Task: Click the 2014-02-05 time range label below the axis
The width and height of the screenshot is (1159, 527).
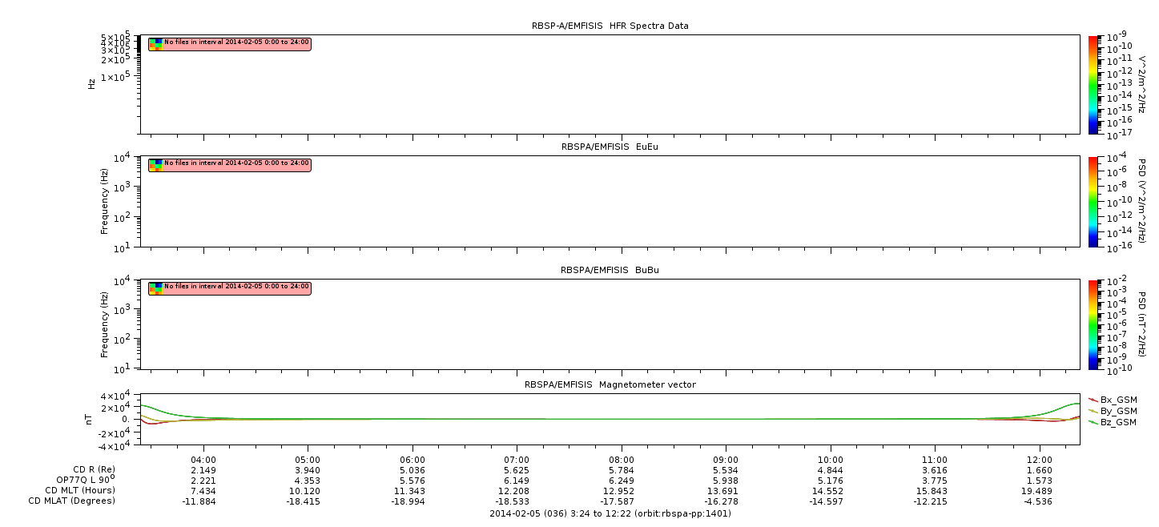Action: click(610, 513)
